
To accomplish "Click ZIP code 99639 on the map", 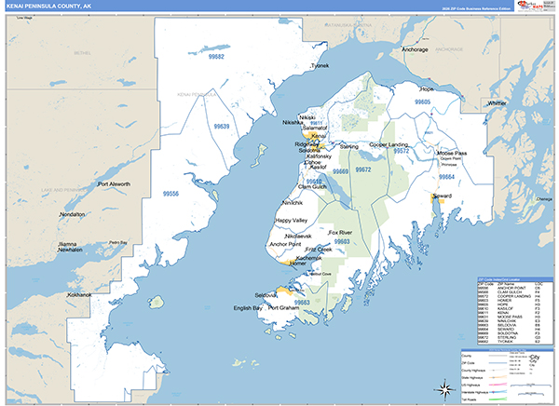I will (x=222, y=127).
